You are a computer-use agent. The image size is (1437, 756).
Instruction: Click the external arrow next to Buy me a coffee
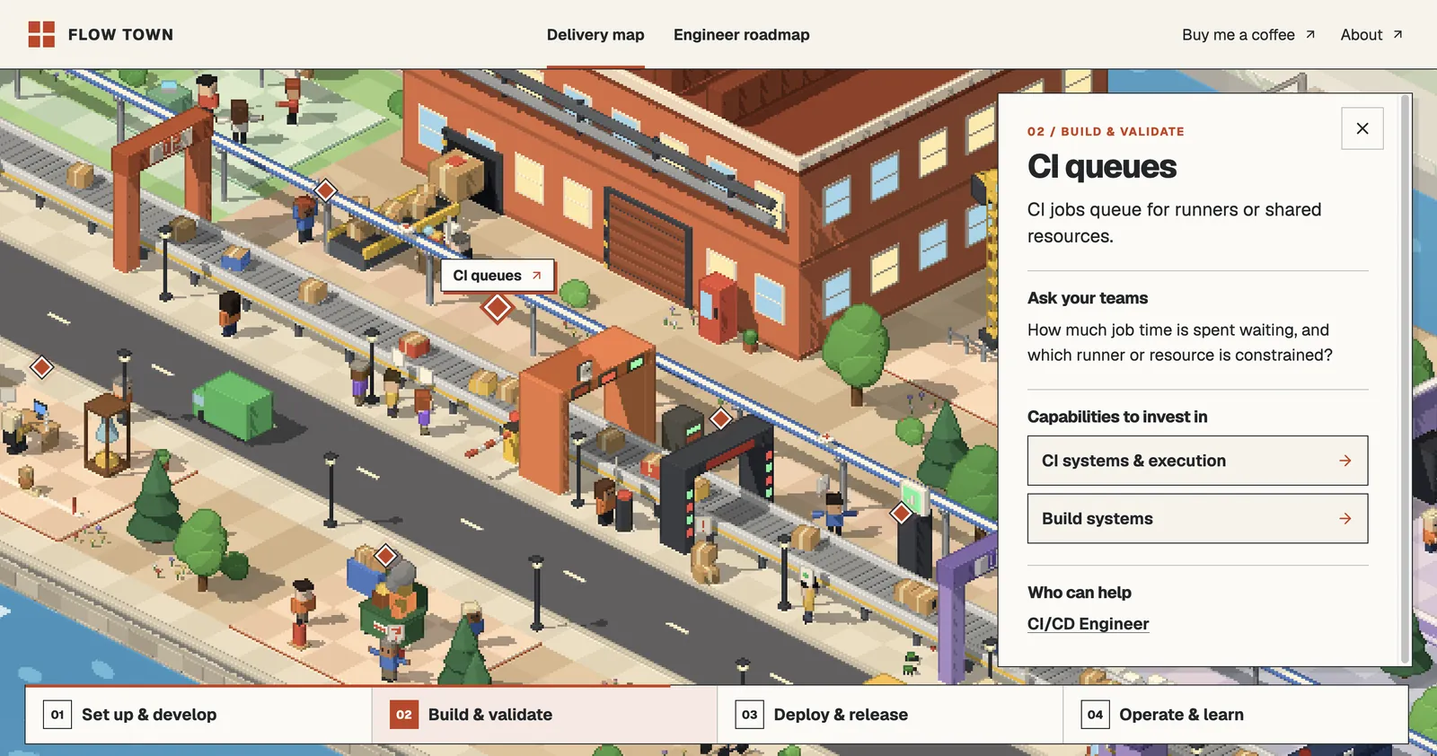(1310, 34)
